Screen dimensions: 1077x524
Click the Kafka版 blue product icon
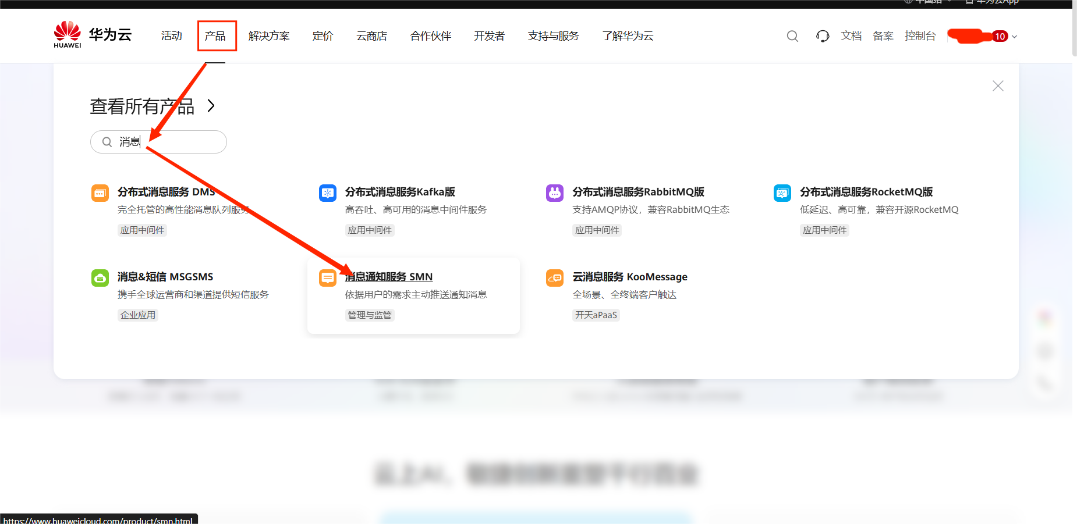328,193
